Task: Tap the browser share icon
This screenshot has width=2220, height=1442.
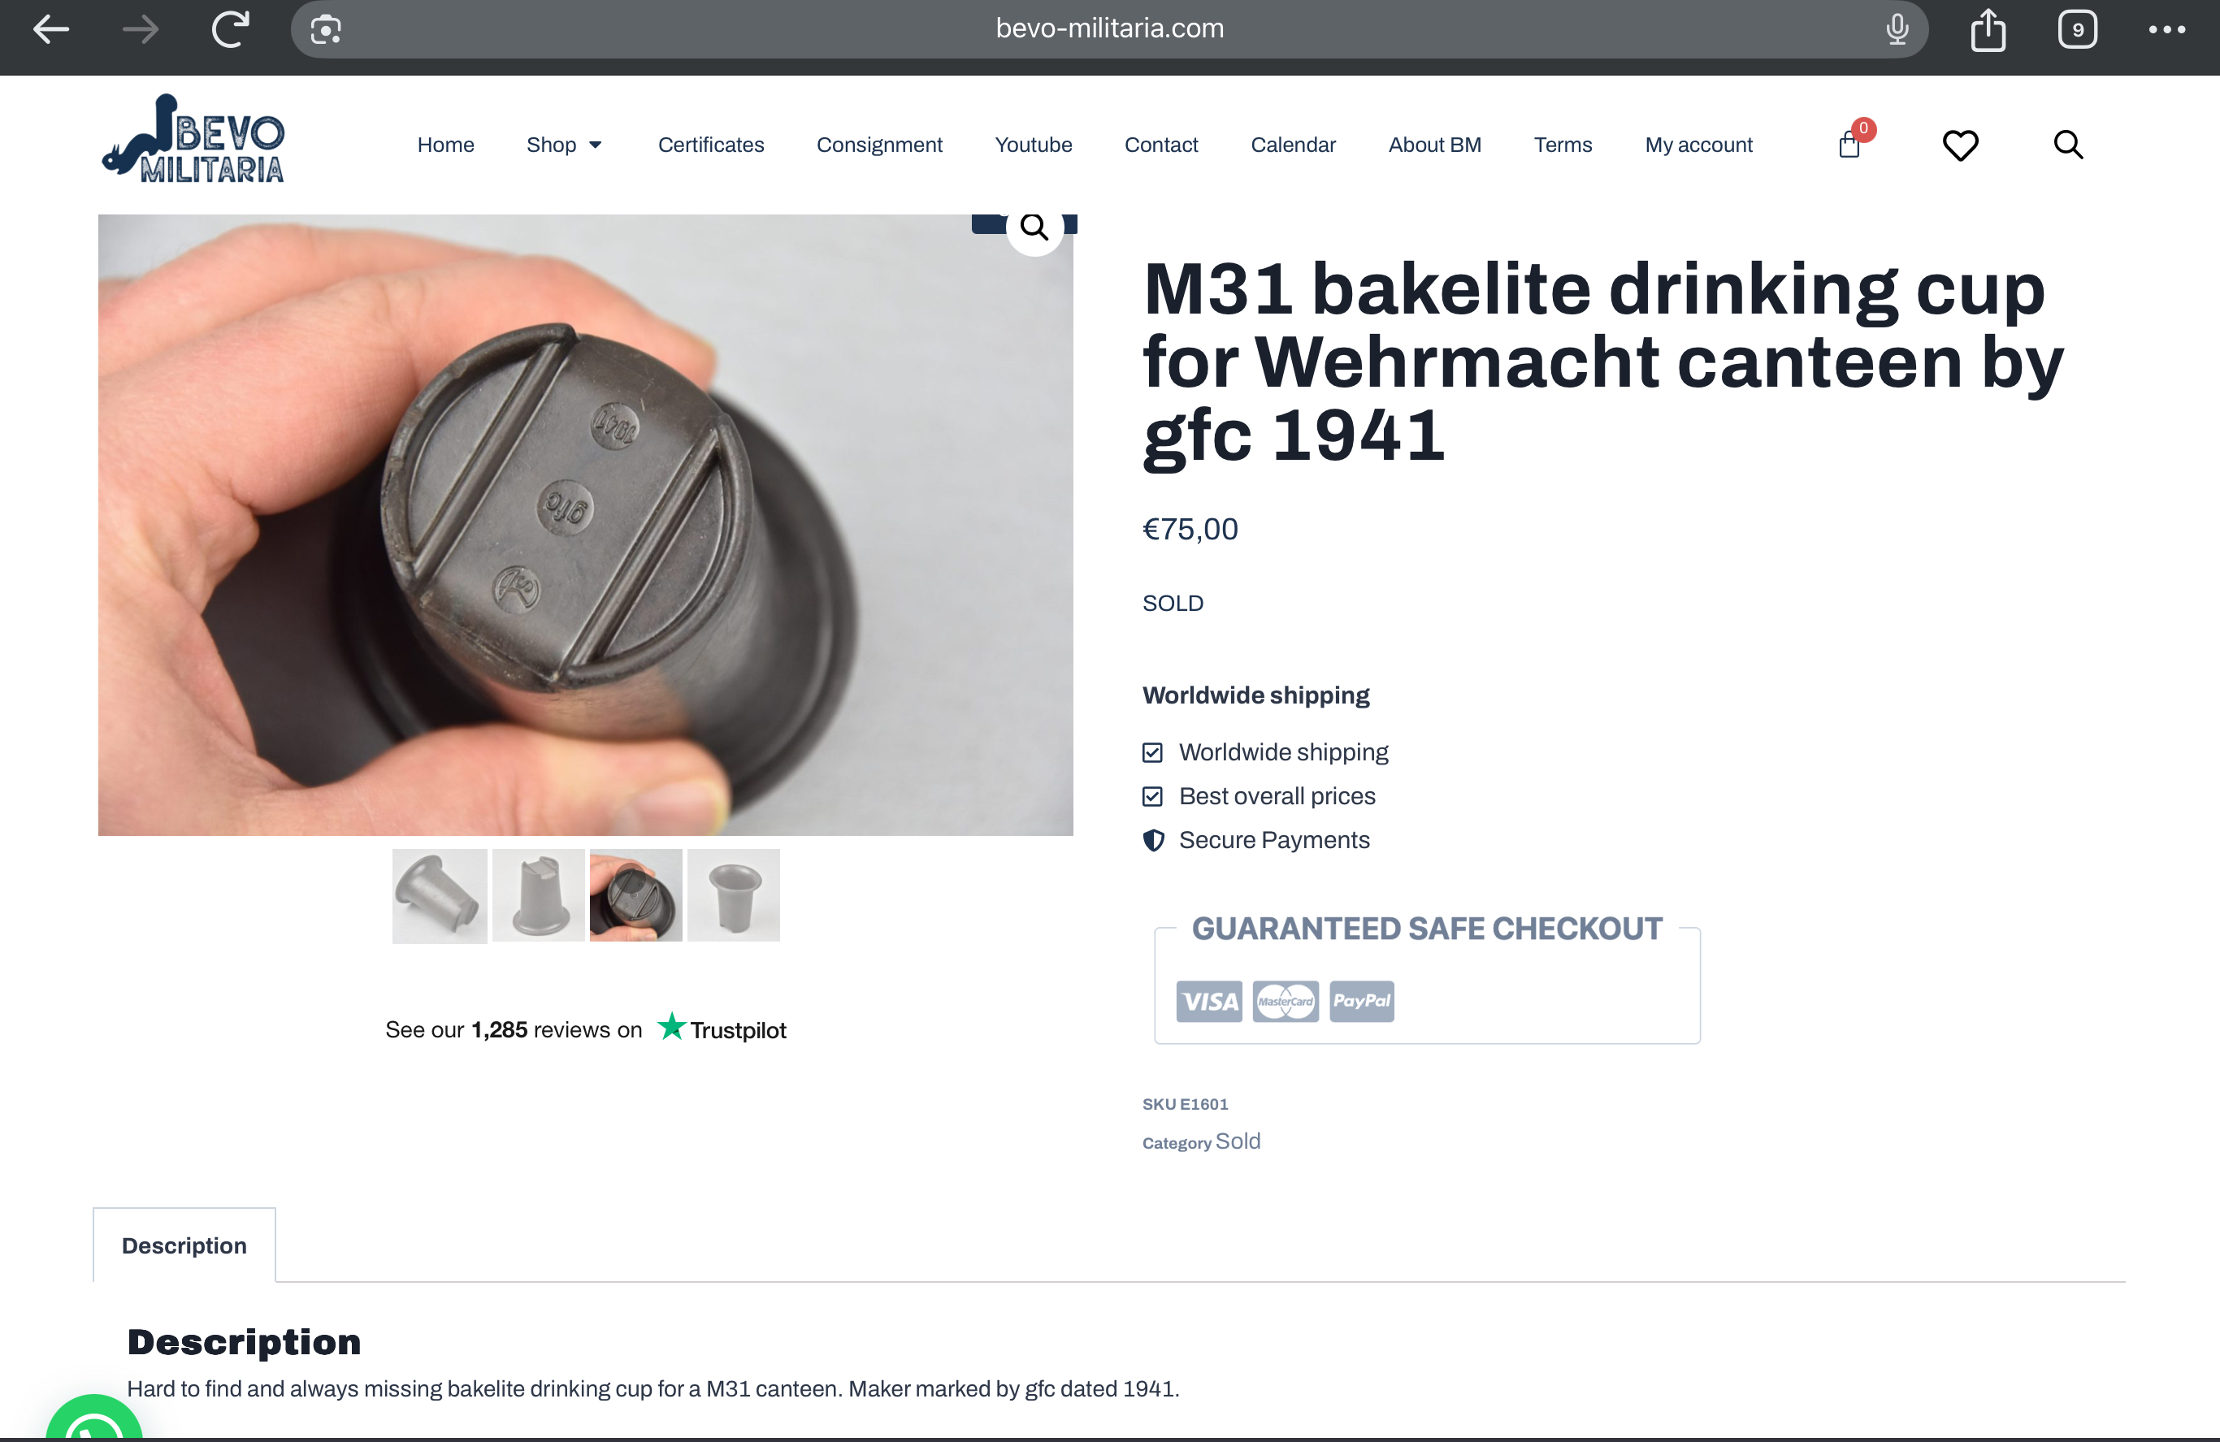Action: coord(1988,29)
